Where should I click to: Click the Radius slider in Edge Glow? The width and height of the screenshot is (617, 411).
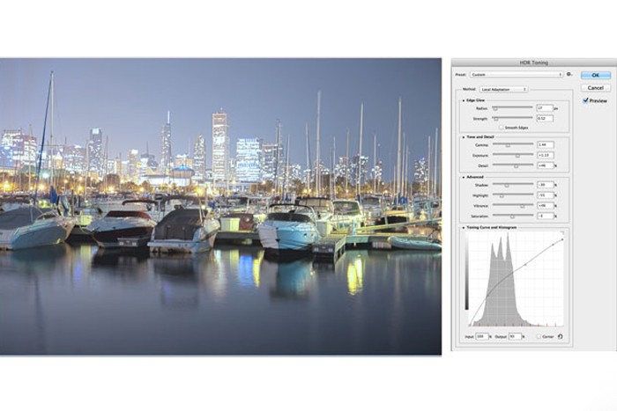pyautogui.click(x=512, y=108)
